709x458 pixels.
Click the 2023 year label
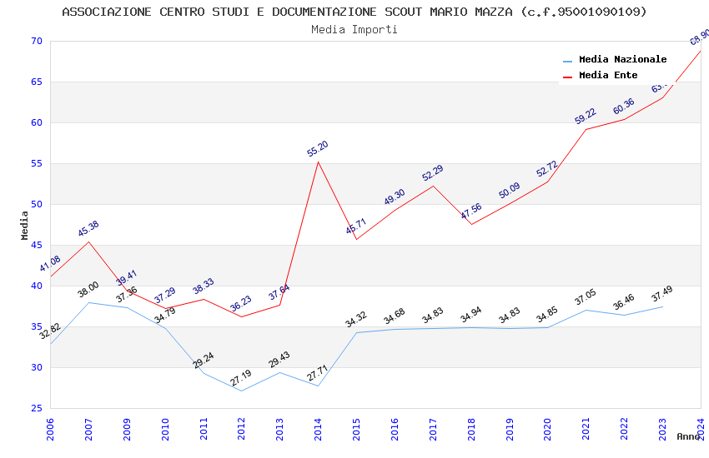(663, 429)
